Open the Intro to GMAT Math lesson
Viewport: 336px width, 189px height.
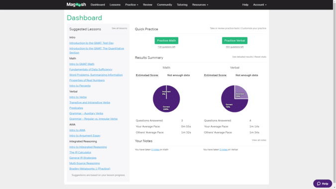point(82,64)
